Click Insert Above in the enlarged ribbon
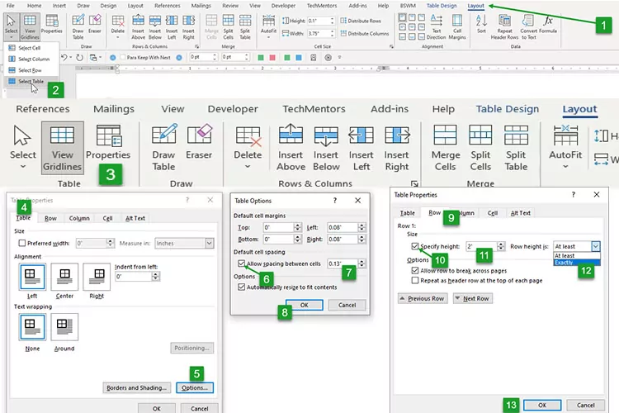Screen dimensions: 619x413 pos(291,148)
